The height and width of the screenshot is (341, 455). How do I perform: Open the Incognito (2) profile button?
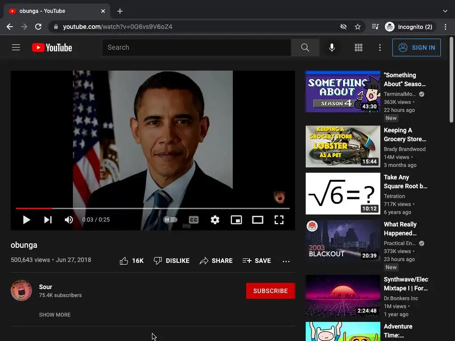point(410,27)
